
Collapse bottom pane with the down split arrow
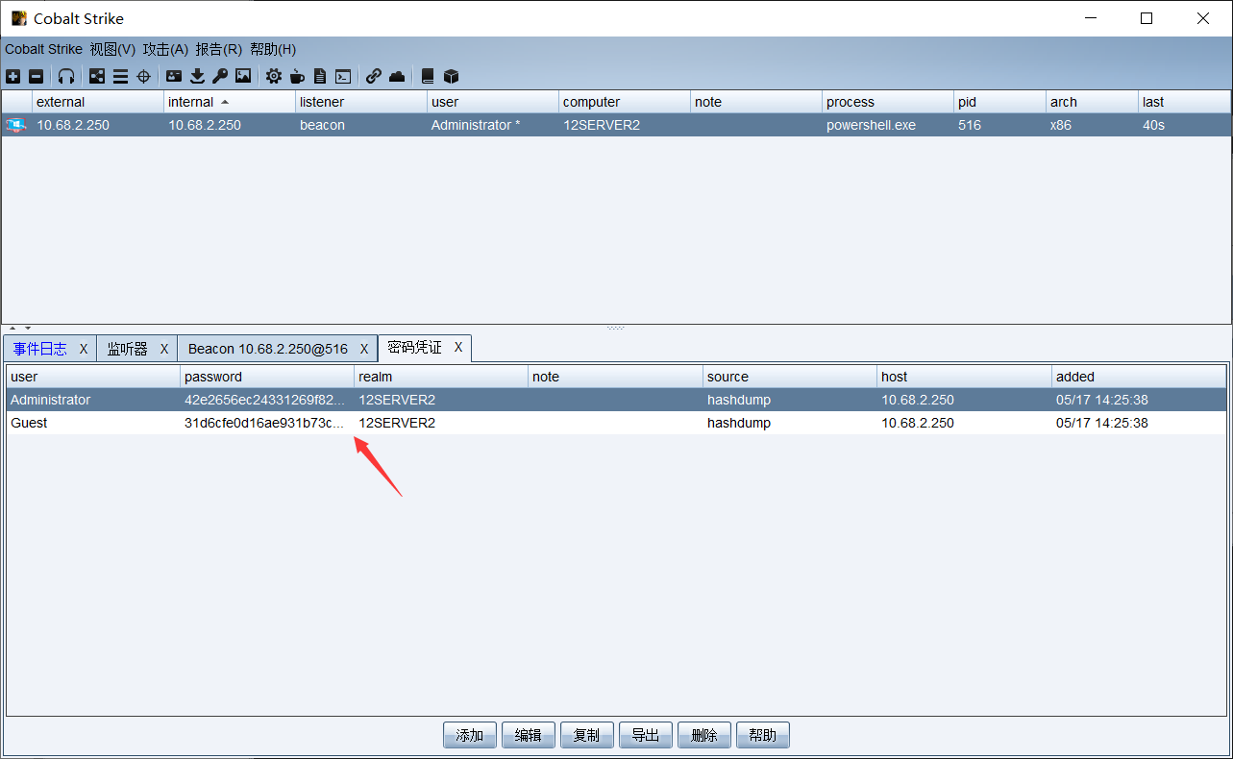(x=27, y=329)
